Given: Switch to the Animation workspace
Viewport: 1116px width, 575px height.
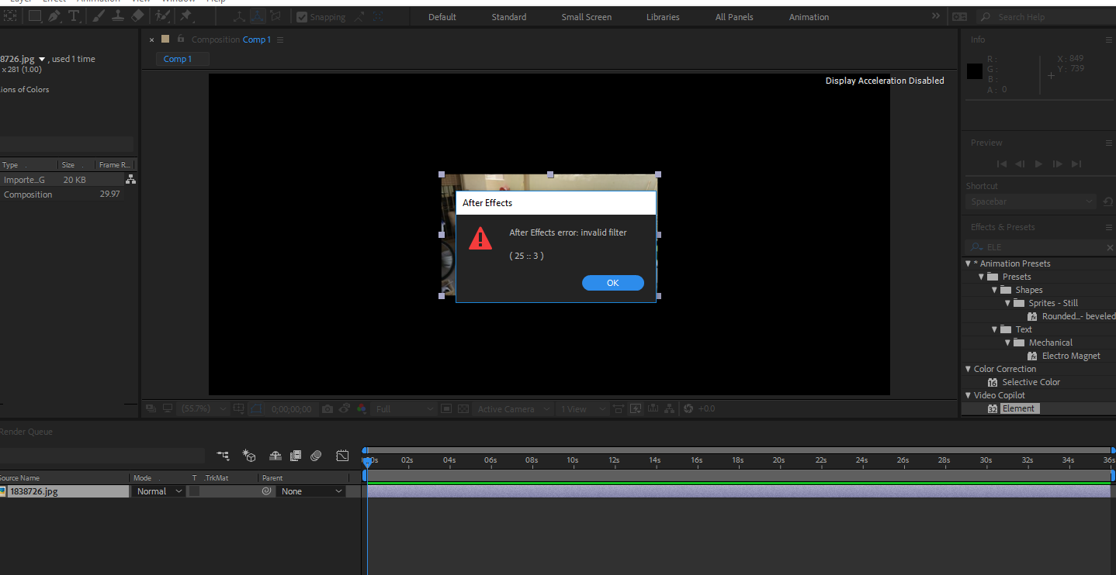Looking at the screenshot, I should click(809, 17).
